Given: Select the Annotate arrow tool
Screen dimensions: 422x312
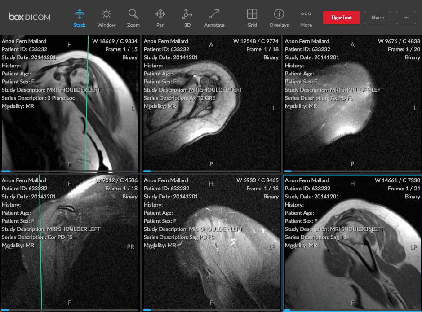Looking at the screenshot, I should click(214, 18).
